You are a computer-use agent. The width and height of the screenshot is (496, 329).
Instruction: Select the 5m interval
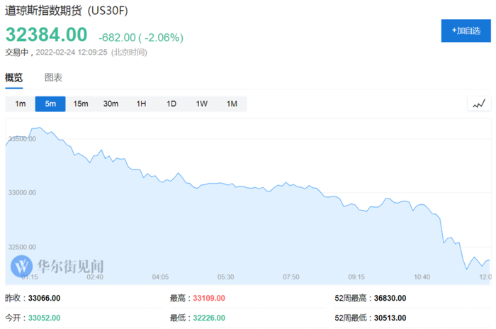pos(50,104)
